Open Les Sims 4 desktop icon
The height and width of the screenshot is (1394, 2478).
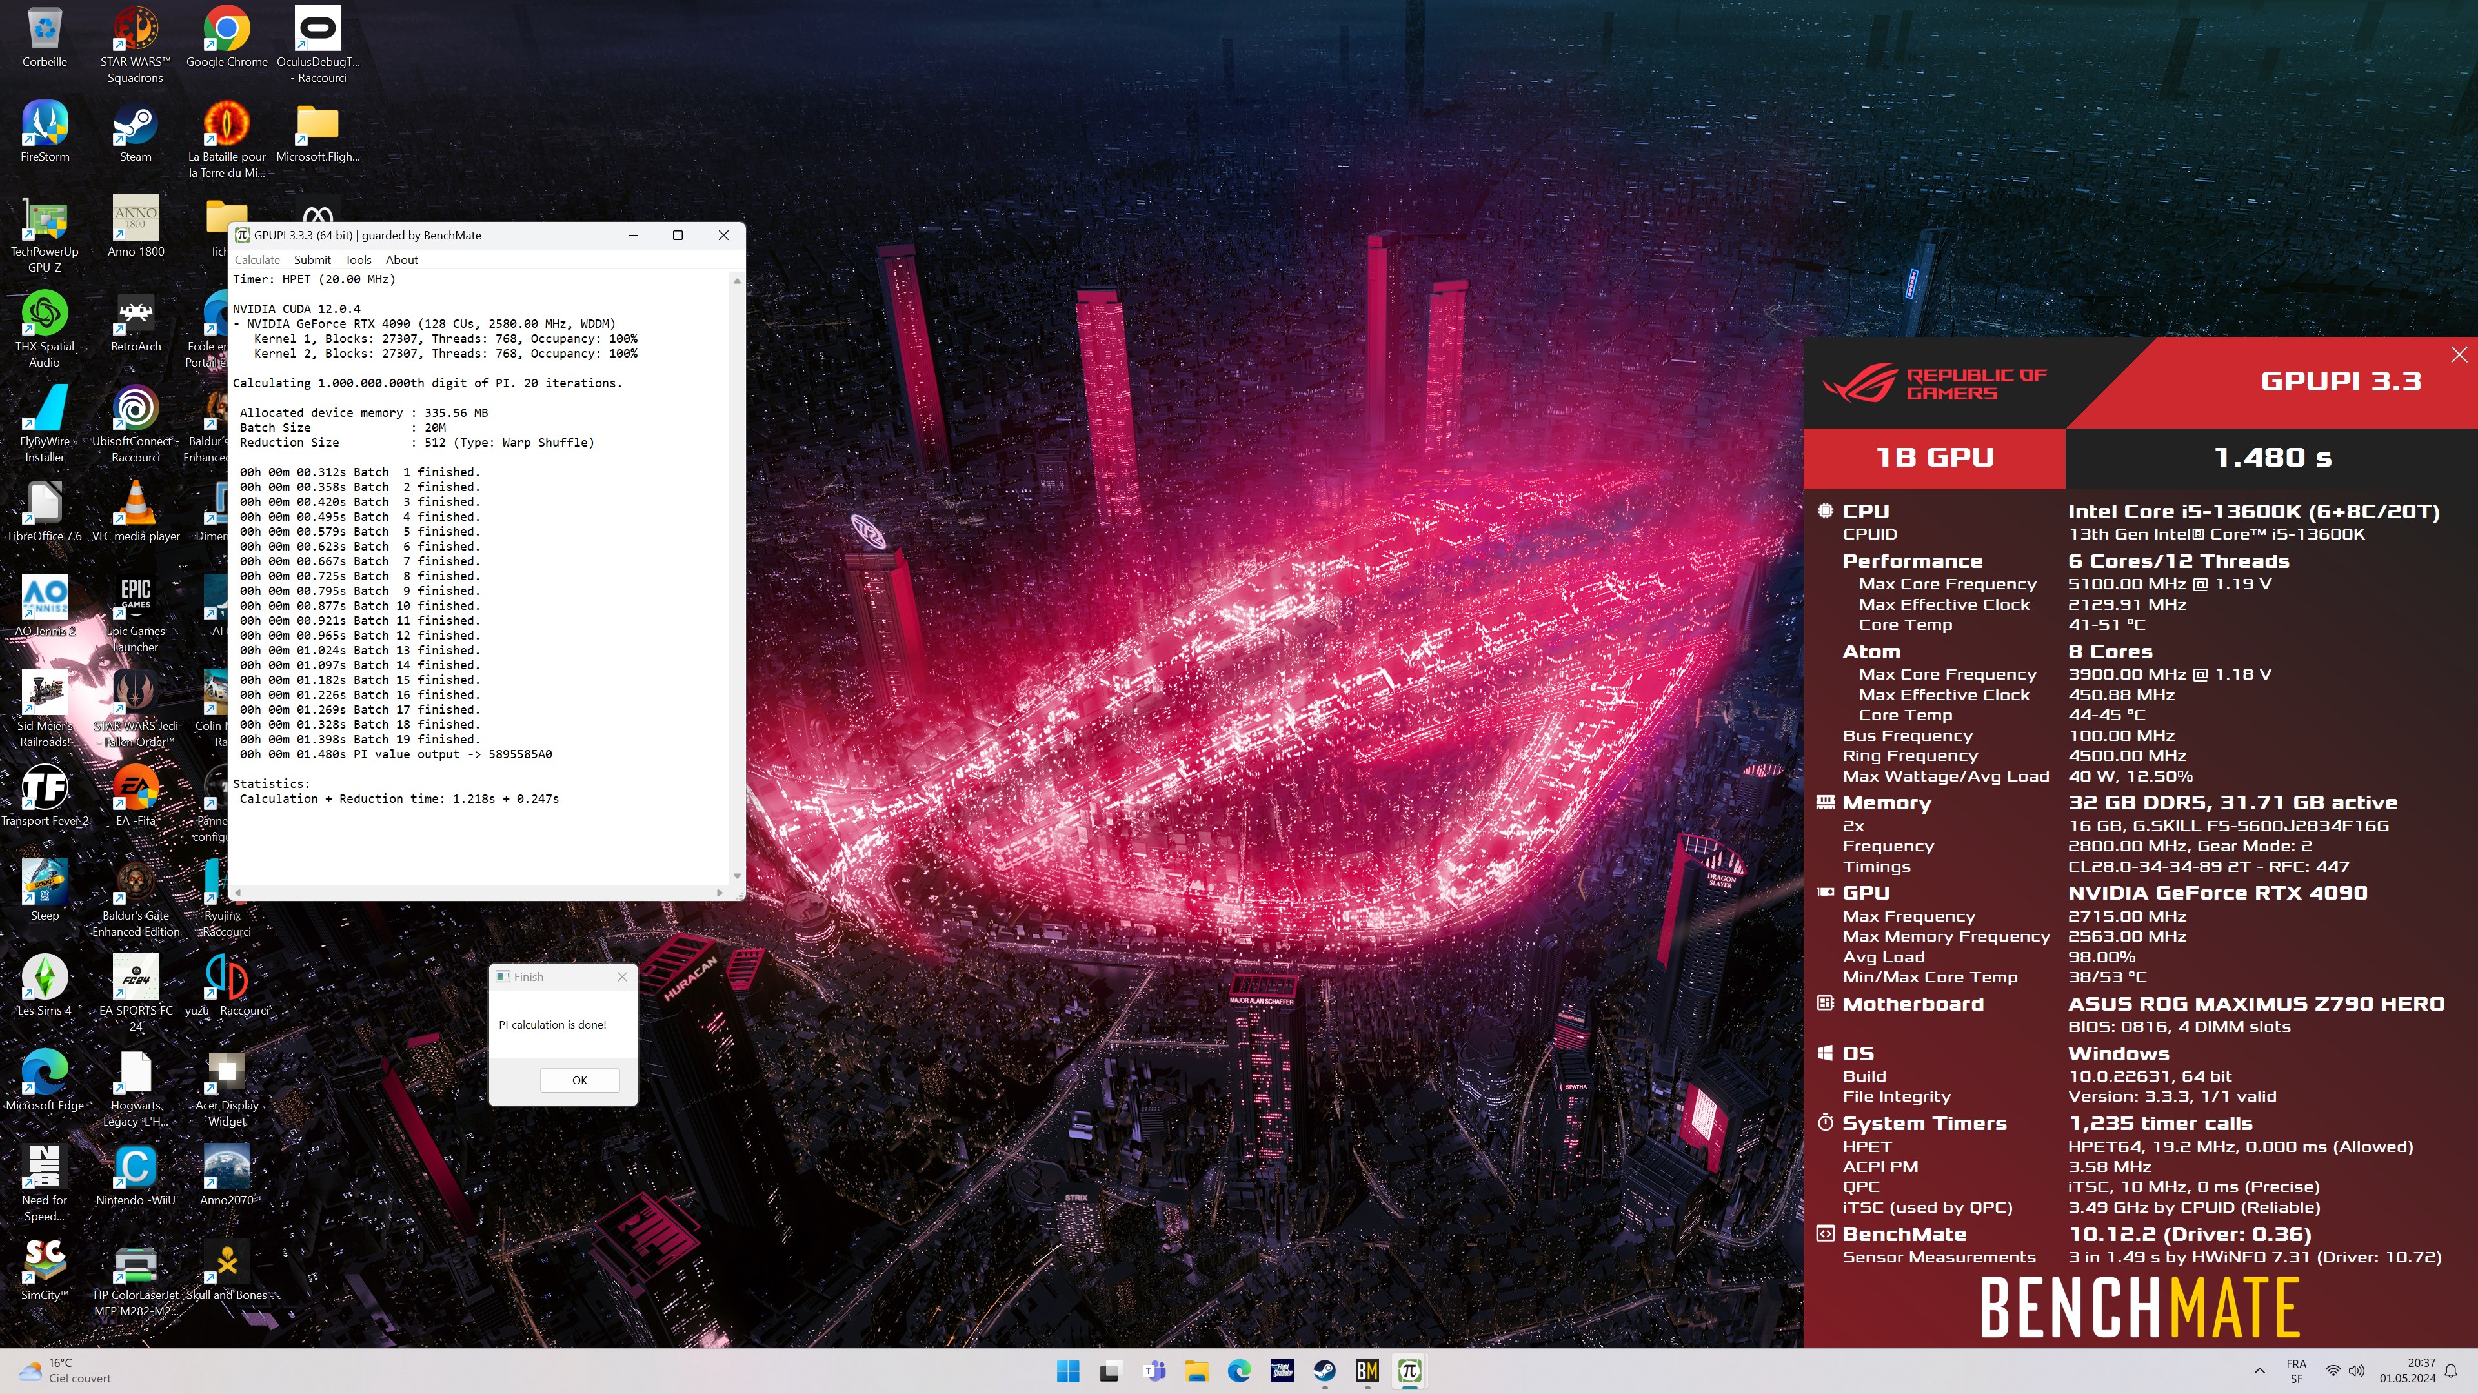tap(45, 986)
